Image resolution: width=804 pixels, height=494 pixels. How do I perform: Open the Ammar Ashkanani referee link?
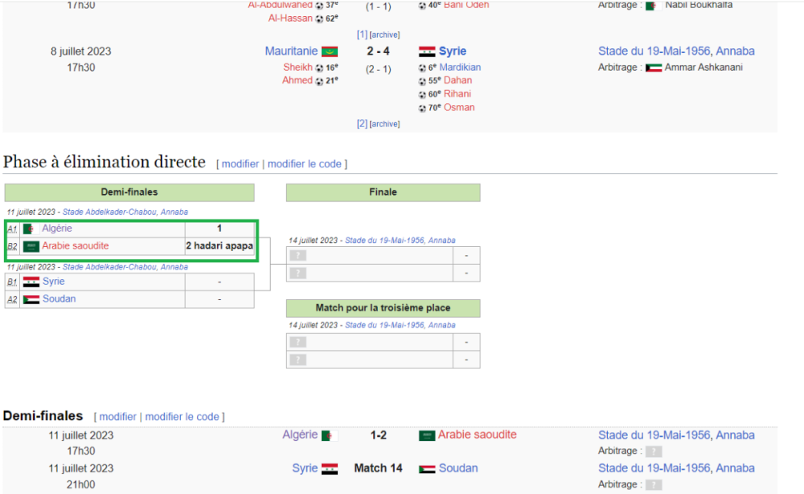coord(703,68)
